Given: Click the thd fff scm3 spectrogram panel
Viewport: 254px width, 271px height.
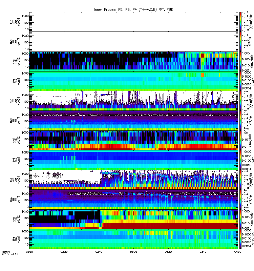Looking at the screenshot, I should [x=133, y=121].
